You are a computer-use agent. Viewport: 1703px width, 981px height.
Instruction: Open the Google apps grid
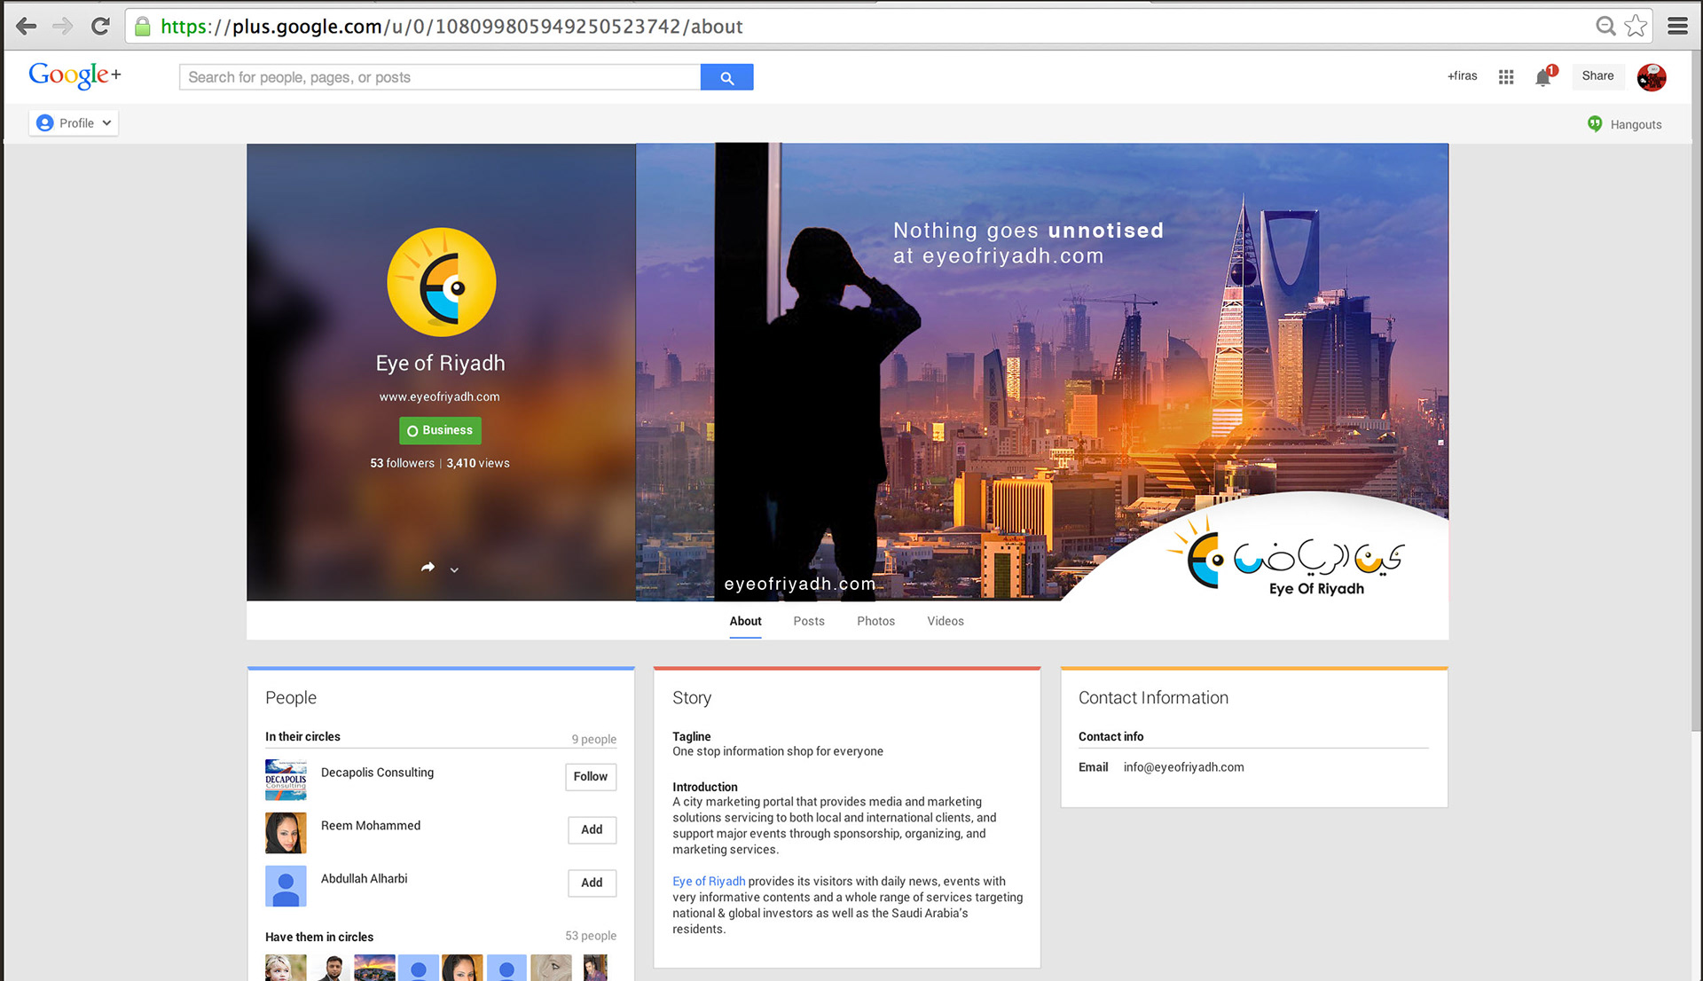(x=1506, y=77)
